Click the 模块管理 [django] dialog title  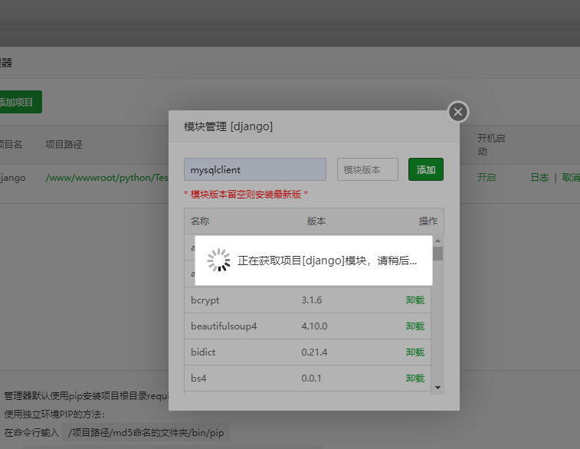pyautogui.click(x=228, y=126)
